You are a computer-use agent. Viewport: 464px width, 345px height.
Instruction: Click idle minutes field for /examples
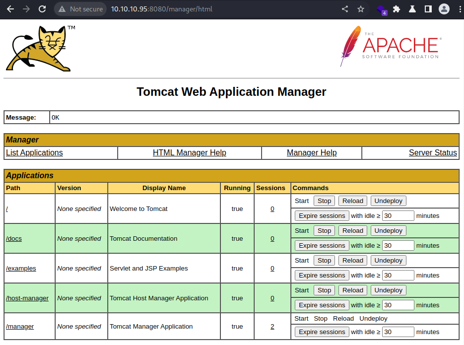(398, 275)
